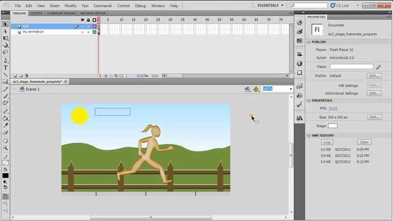
Task: Click the Edit button next to Size
Action: tap(375, 117)
